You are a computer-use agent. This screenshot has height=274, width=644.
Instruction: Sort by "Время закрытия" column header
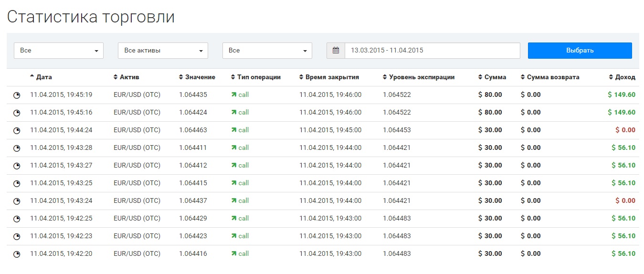coord(329,77)
